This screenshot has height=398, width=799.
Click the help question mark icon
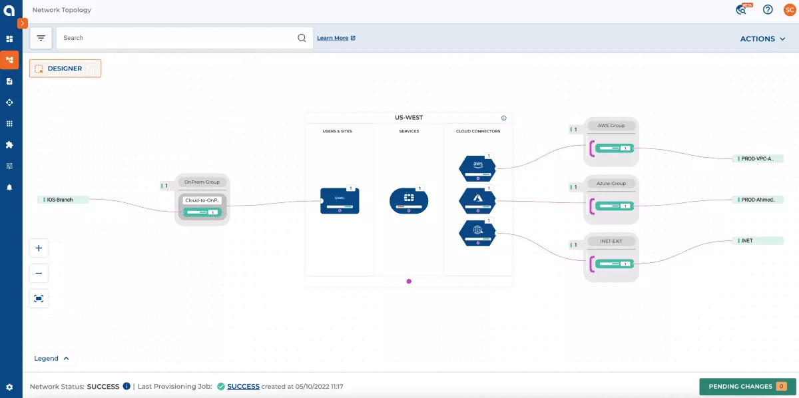tap(768, 10)
